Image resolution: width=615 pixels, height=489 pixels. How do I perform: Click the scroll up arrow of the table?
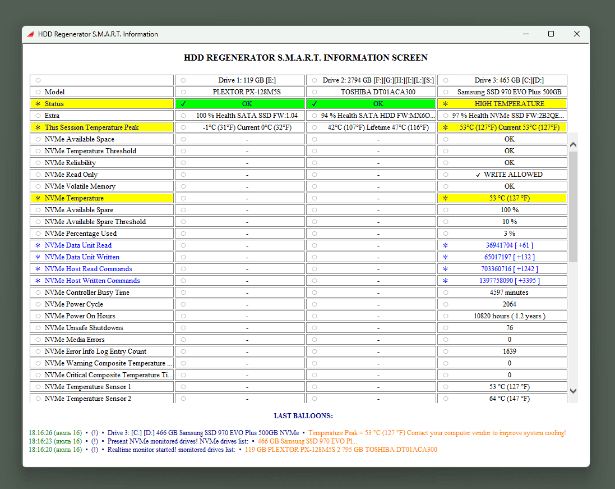573,145
